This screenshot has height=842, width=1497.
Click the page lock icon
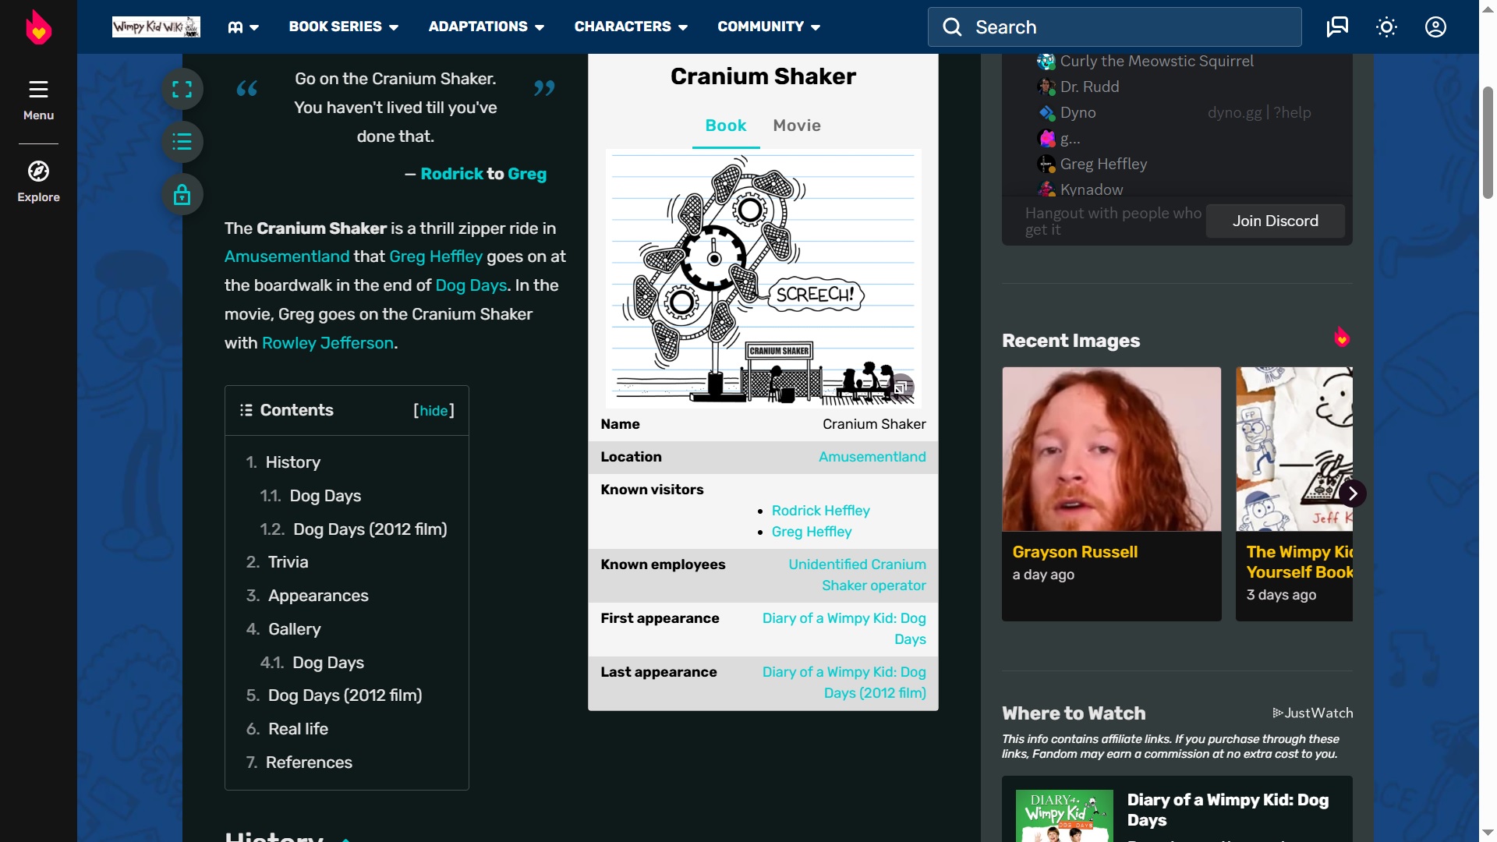(182, 194)
